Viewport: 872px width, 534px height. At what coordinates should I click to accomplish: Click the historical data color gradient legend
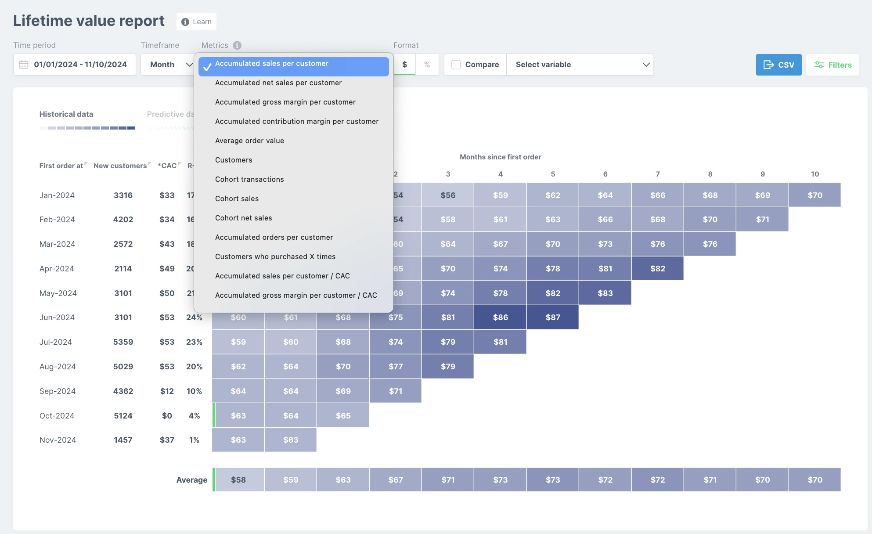pyautogui.click(x=87, y=128)
